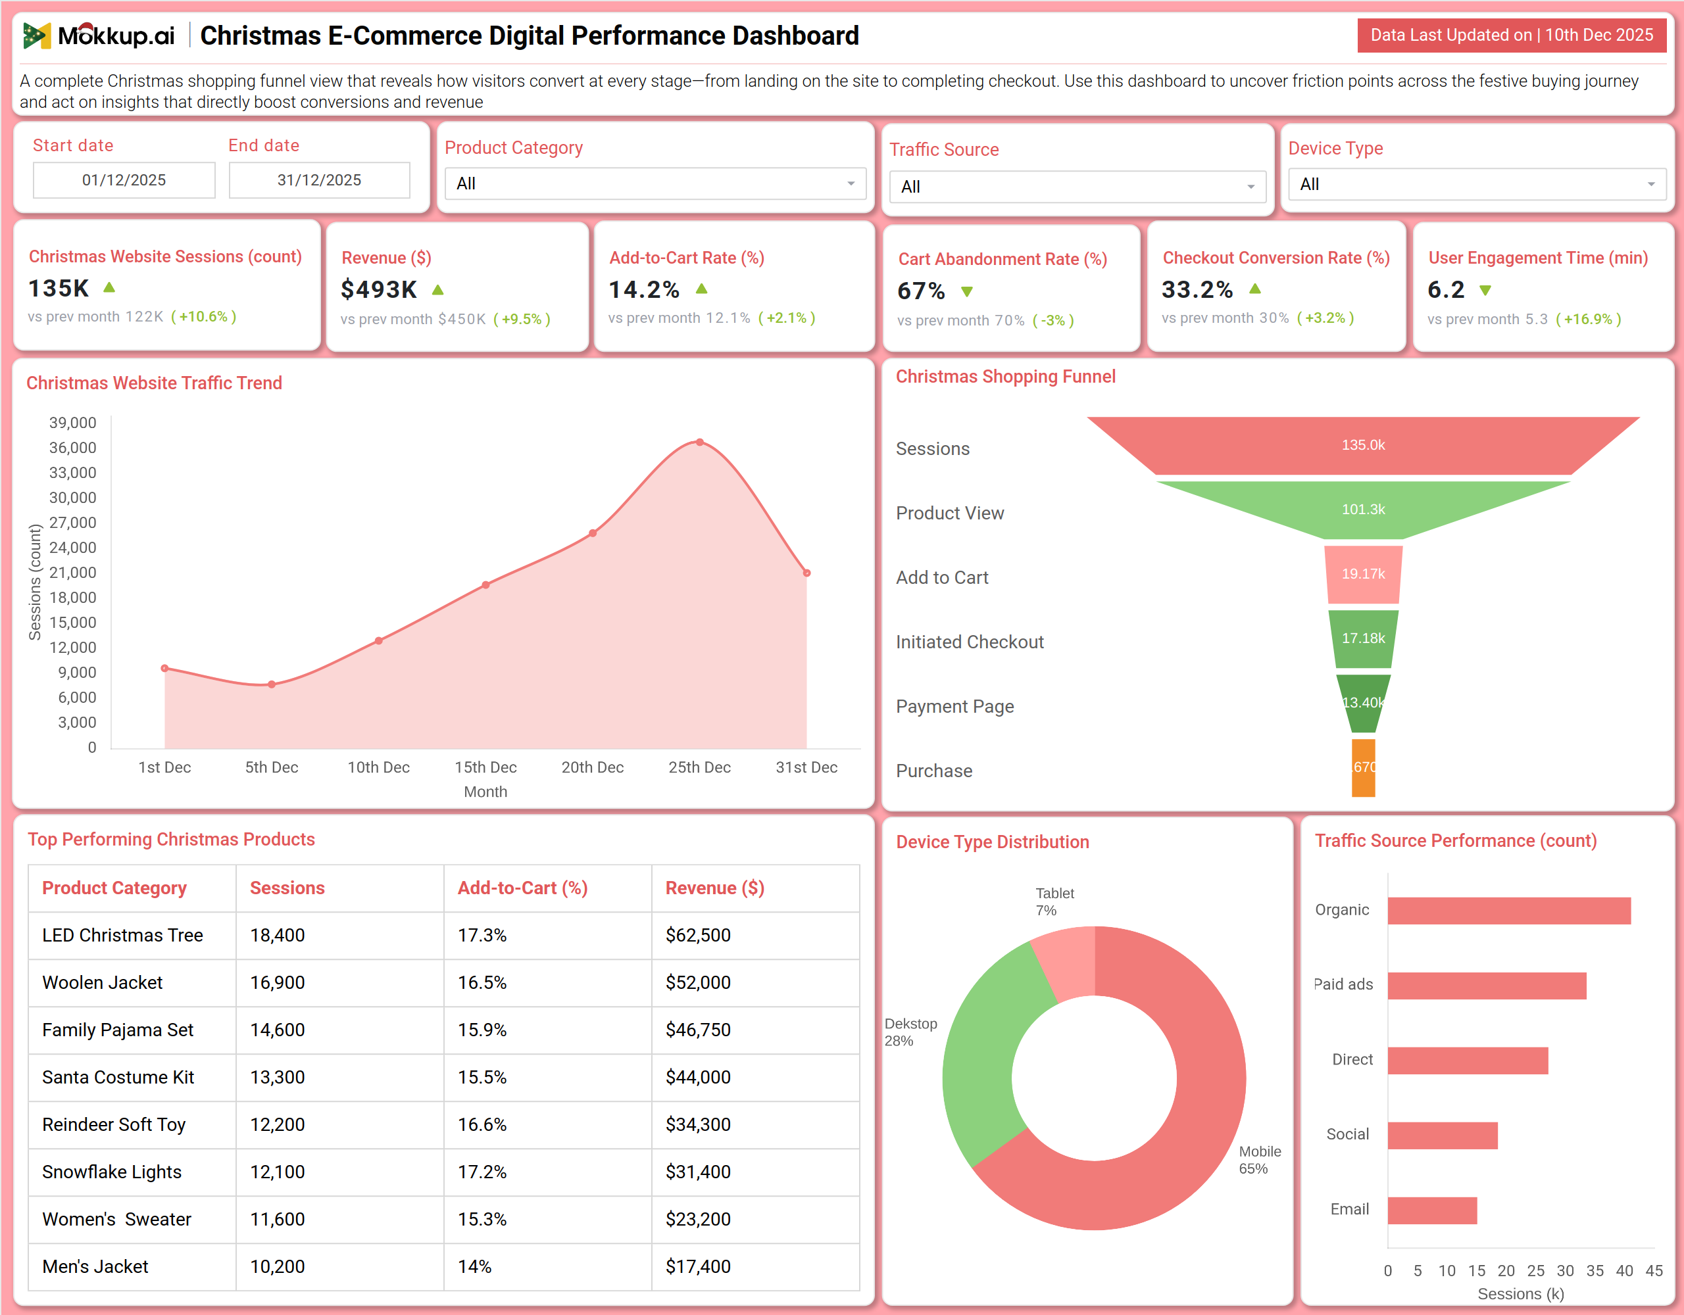
Task: Open the Product Category dropdown
Action: point(655,183)
